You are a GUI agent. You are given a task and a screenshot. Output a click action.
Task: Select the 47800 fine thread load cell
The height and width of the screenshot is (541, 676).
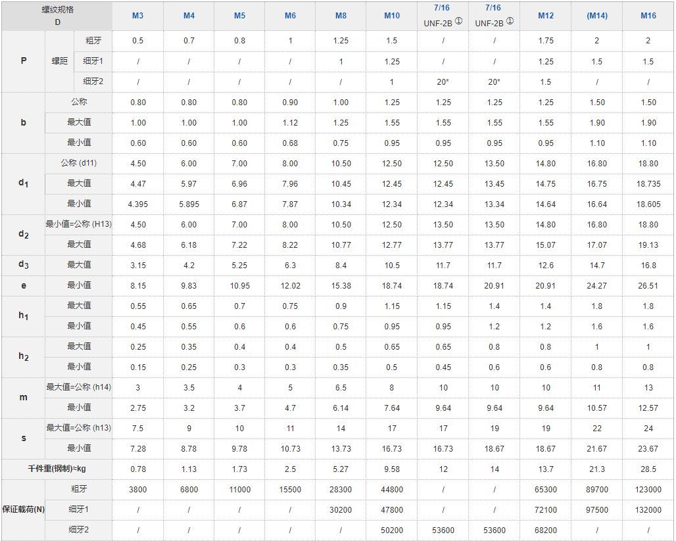coord(392,510)
